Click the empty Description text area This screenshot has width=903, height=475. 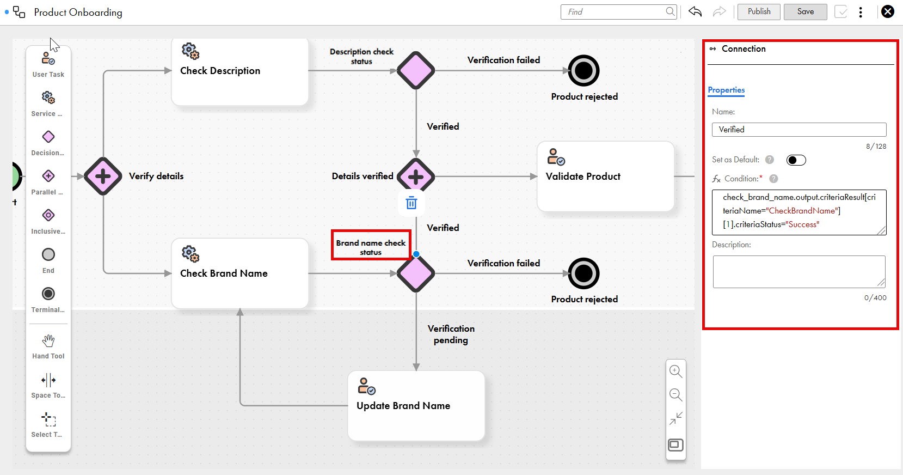[799, 272]
